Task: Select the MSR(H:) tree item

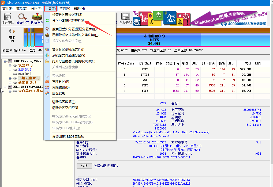Action: [25, 74]
